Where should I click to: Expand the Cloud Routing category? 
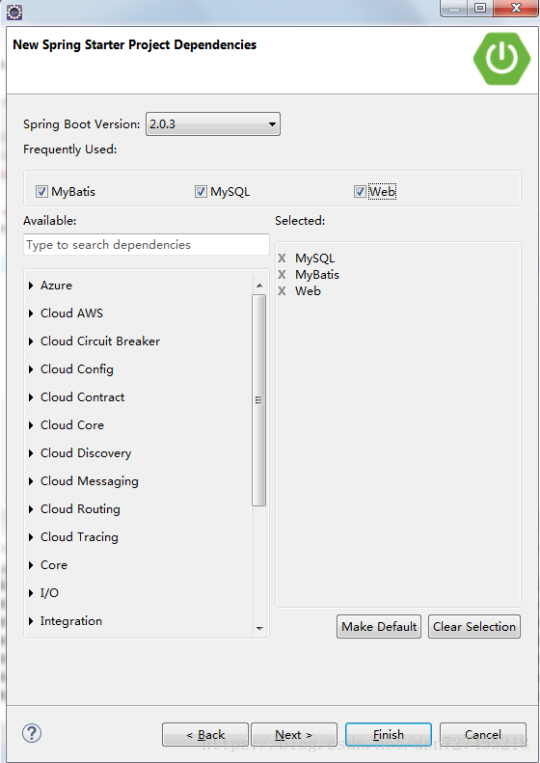31,509
